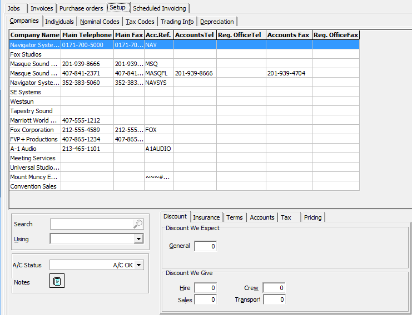Screen dimensions: 412x315
Task: Open the Invoices tab
Action: [42, 8]
